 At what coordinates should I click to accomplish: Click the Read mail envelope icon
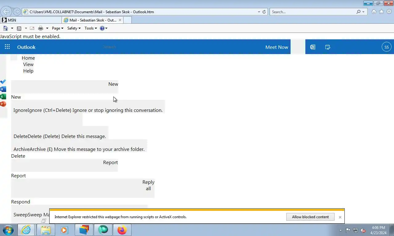(x=32, y=28)
